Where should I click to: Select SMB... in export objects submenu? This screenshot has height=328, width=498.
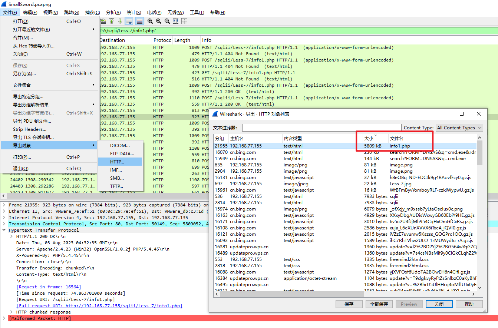(x=120, y=178)
